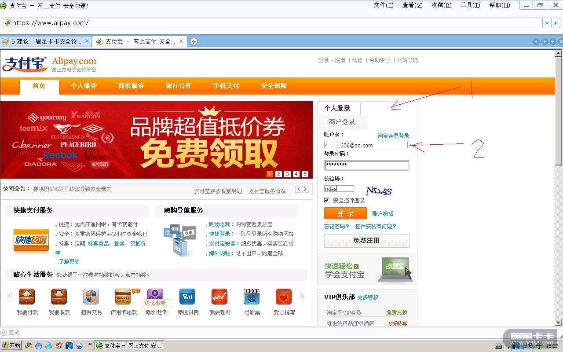Open the tab list dropdown arrow
Viewport: 563px width, 352px height.
click(553, 41)
